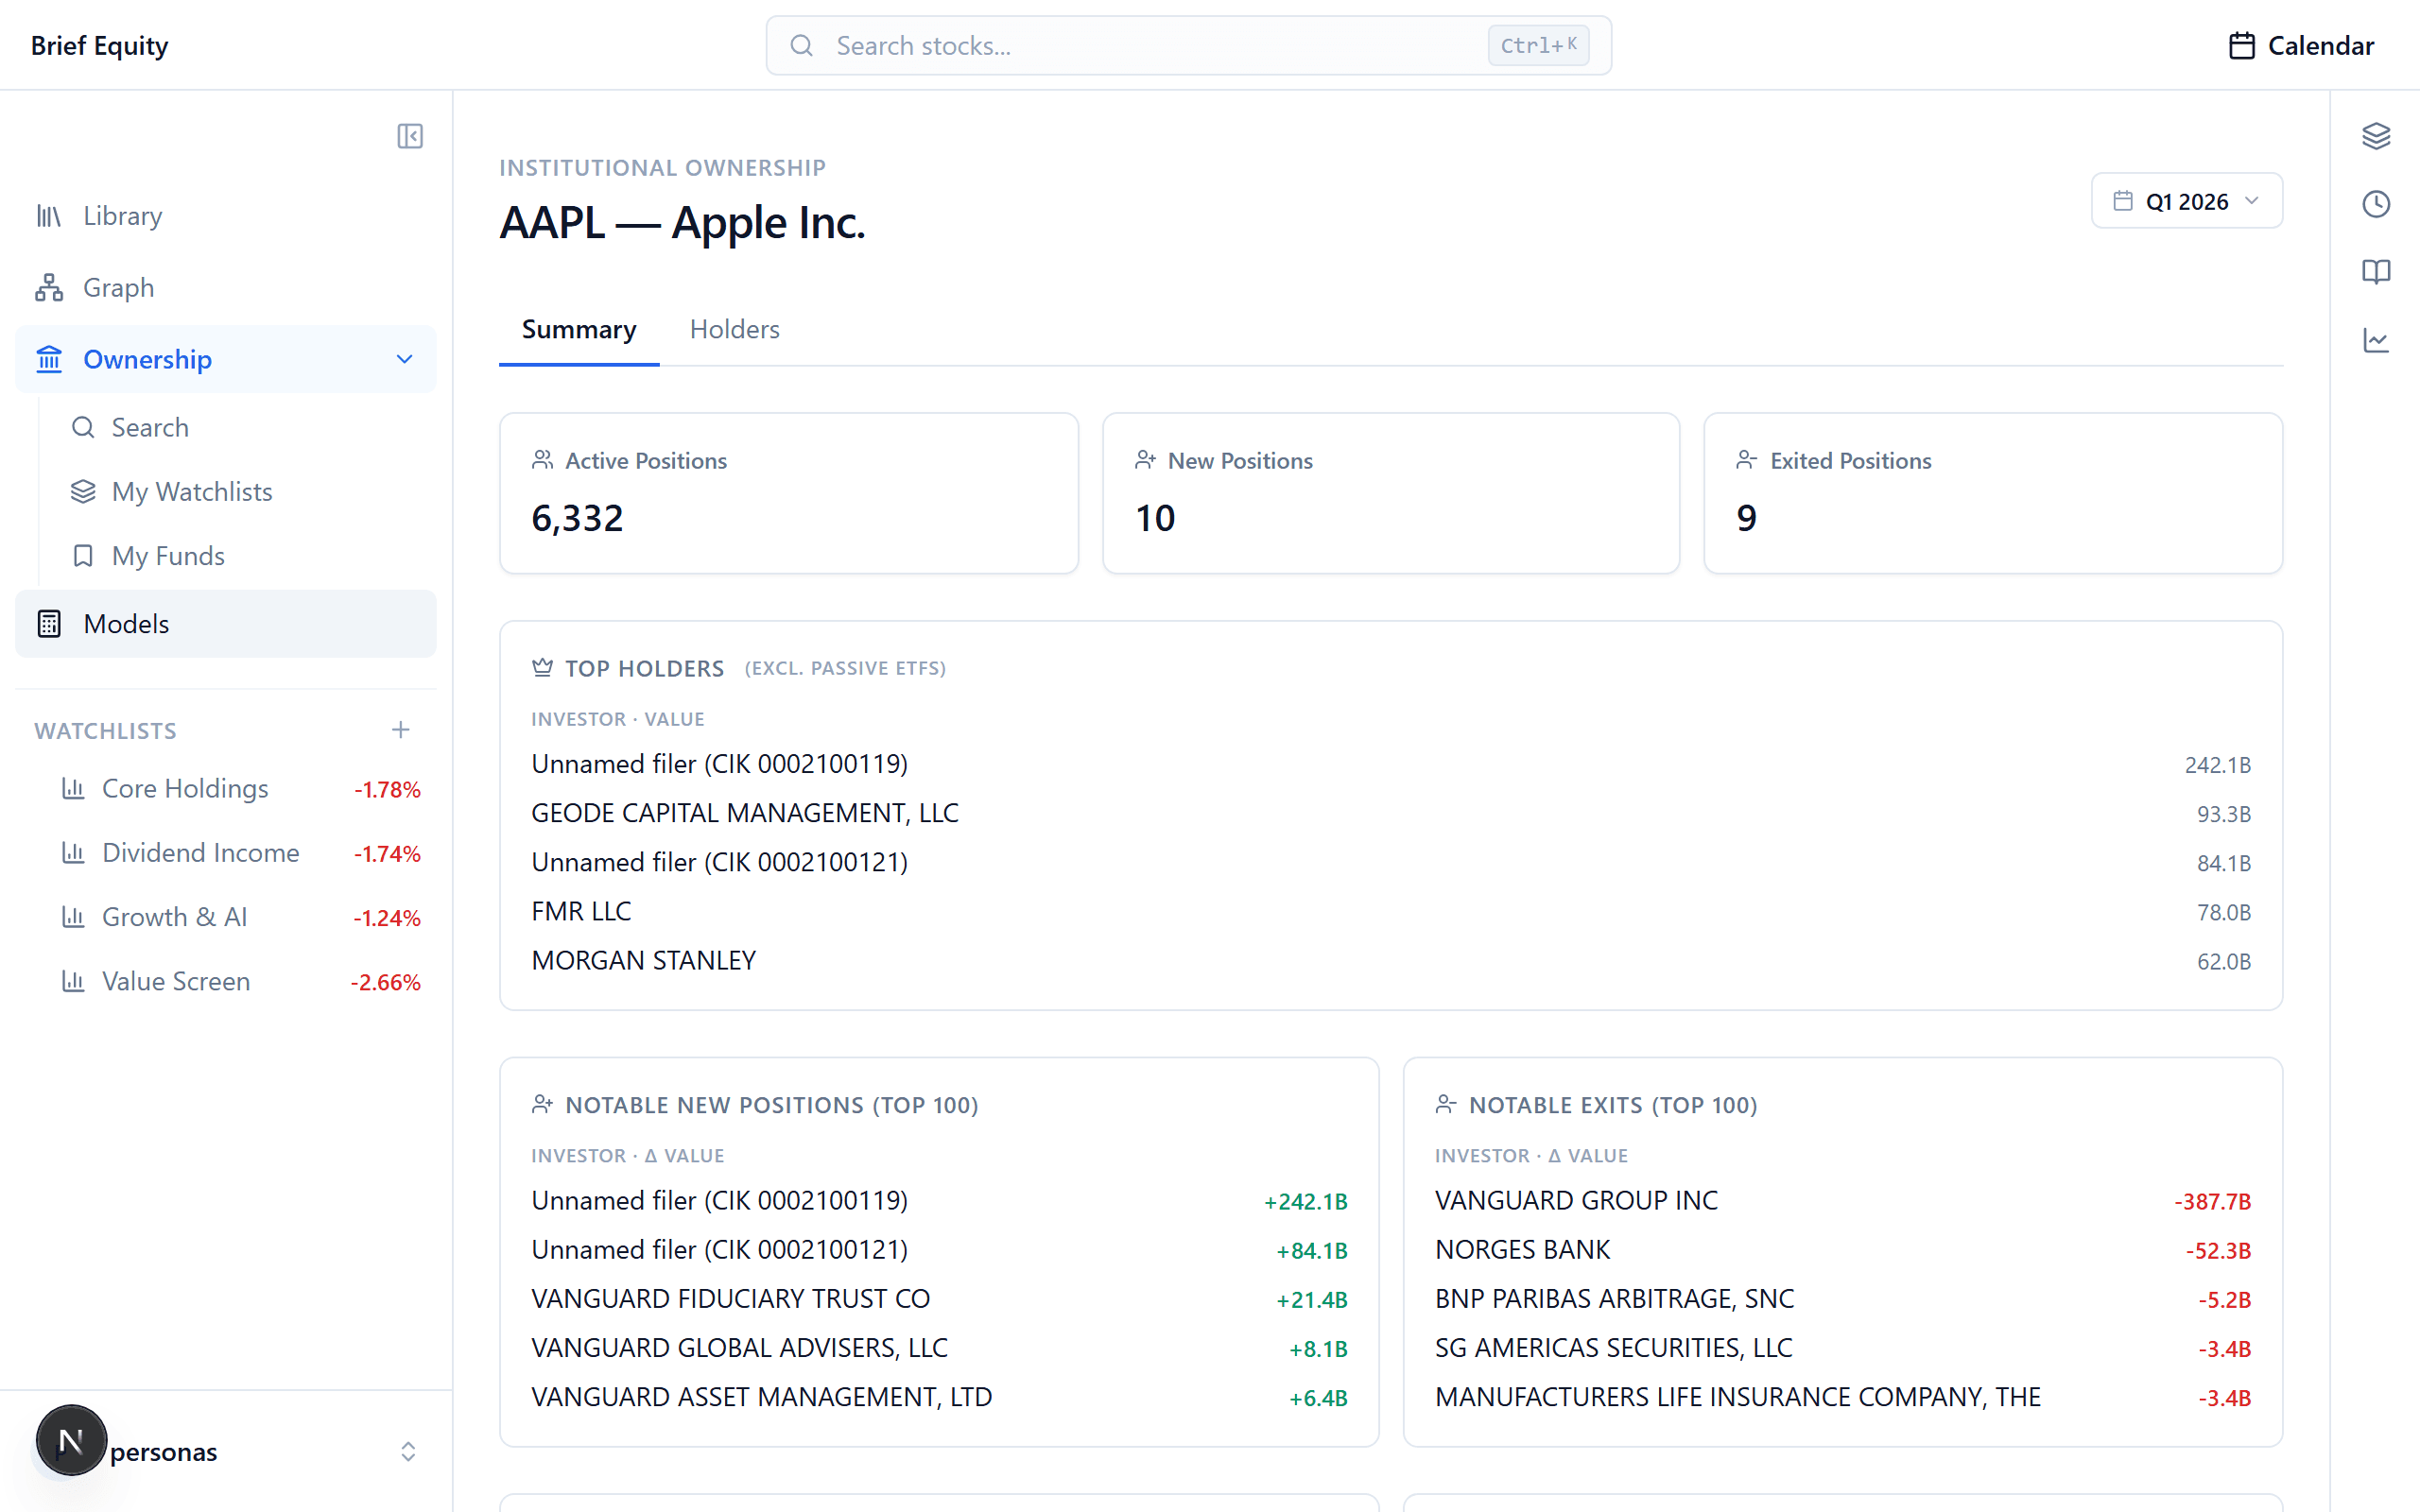Viewport: 2420px width, 1512px height.
Task: Click the Growth & AI chart icon
Action: tap(73, 917)
